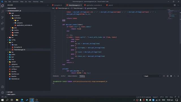
Task: Click the Explorer more actions ellipsis
Action: [x=48, y=5]
